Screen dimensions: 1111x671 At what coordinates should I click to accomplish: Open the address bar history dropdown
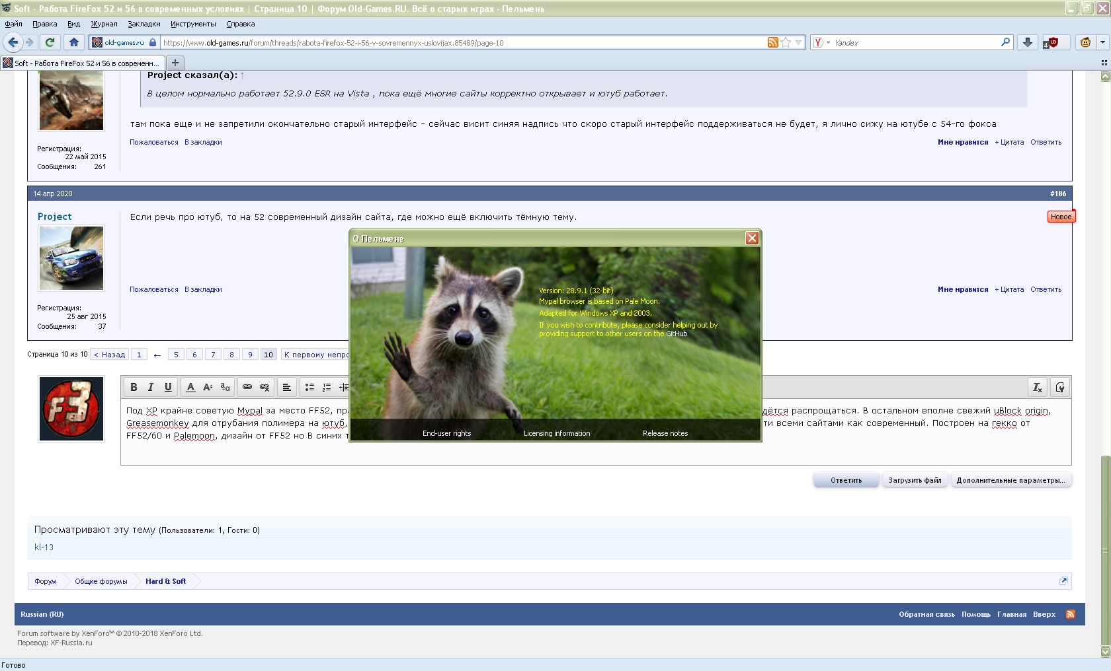[799, 42]
